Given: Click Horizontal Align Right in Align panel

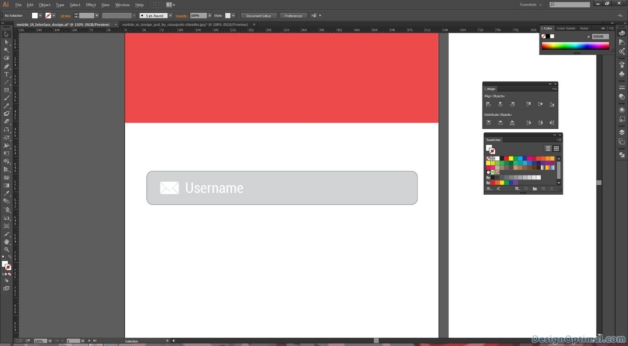Looking at the screenshot, I should point(512,104).
